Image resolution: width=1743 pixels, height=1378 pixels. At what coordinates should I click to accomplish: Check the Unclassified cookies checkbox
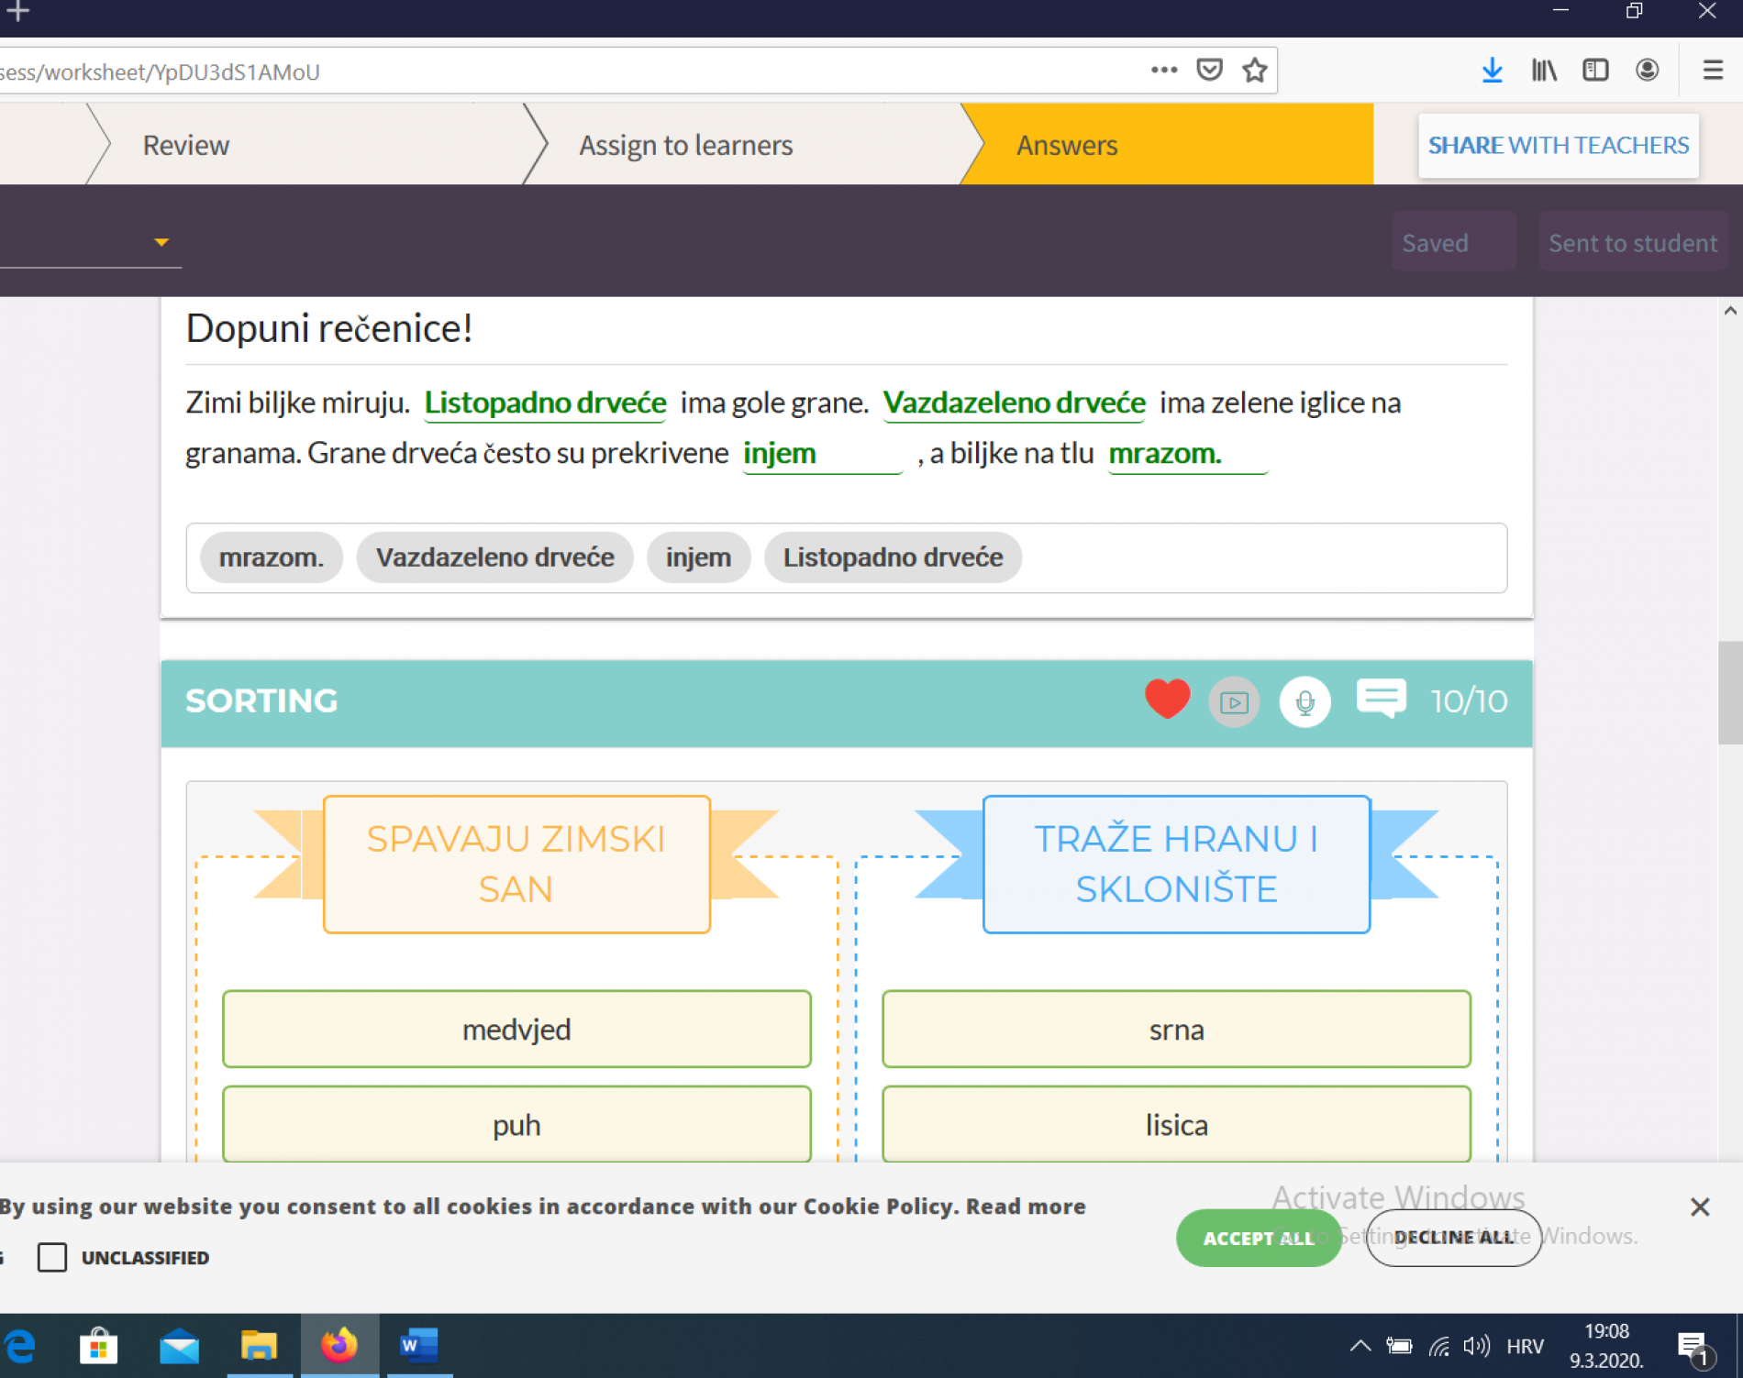click(x=52, y=1257)
